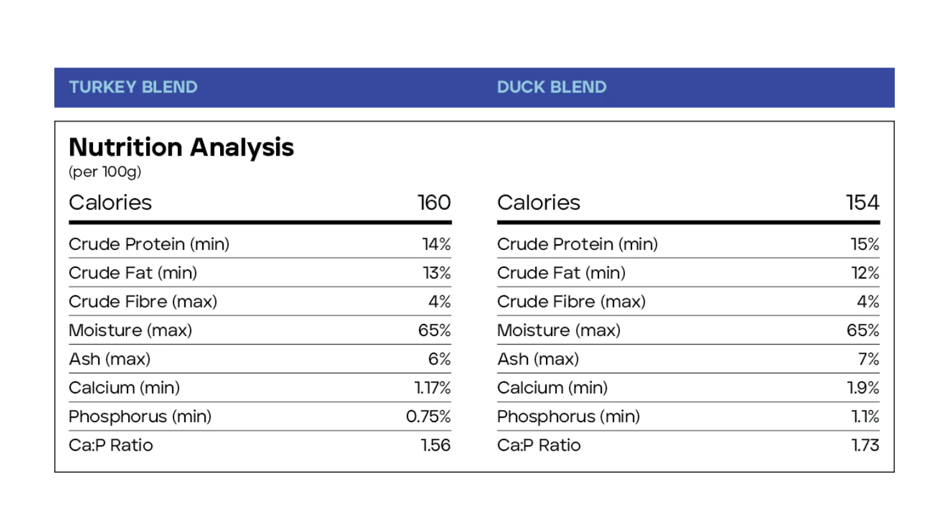Image resolution: width=944 pixels, height=528 pixels.
Task: Click the turkey Moisture 65% value
Action: pyautogui.click(x=434, y=330)
